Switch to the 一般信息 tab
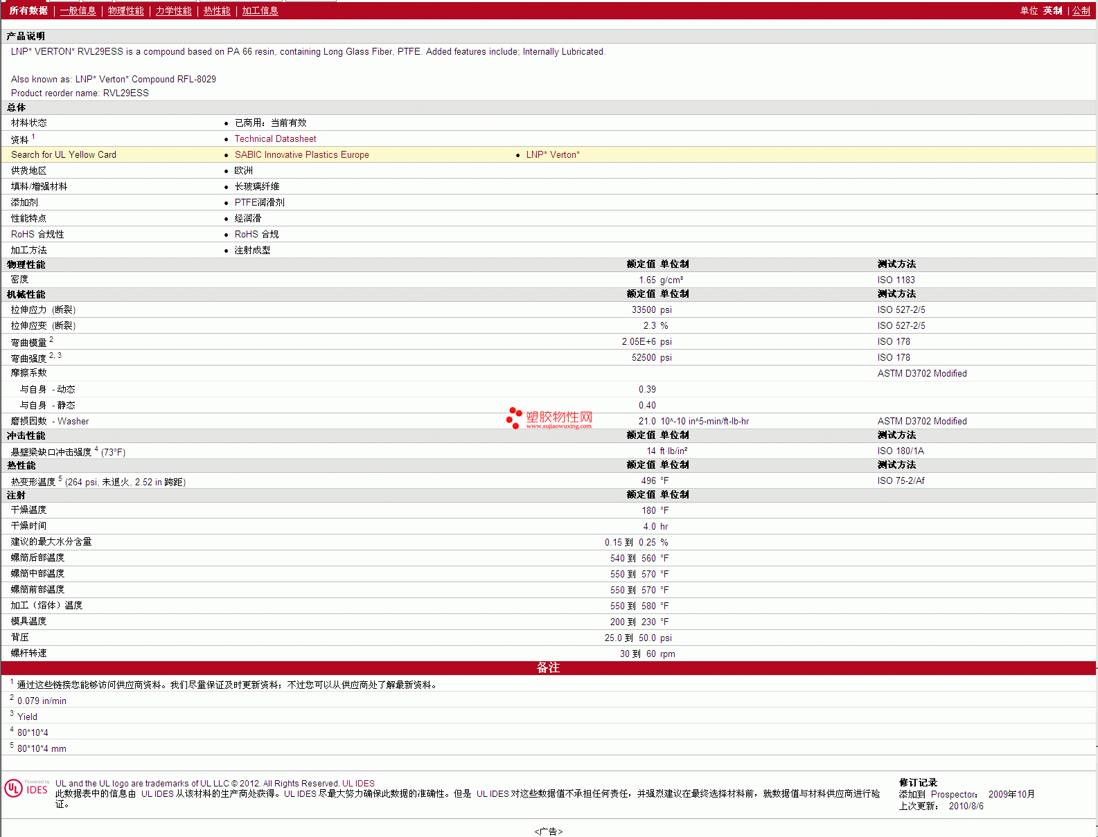The image size is (1098, 837). [78, 10]
